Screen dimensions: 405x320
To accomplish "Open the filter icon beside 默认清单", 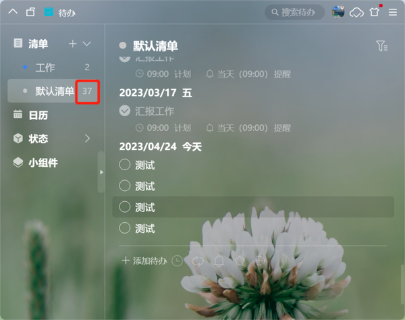I will point(382,46).
